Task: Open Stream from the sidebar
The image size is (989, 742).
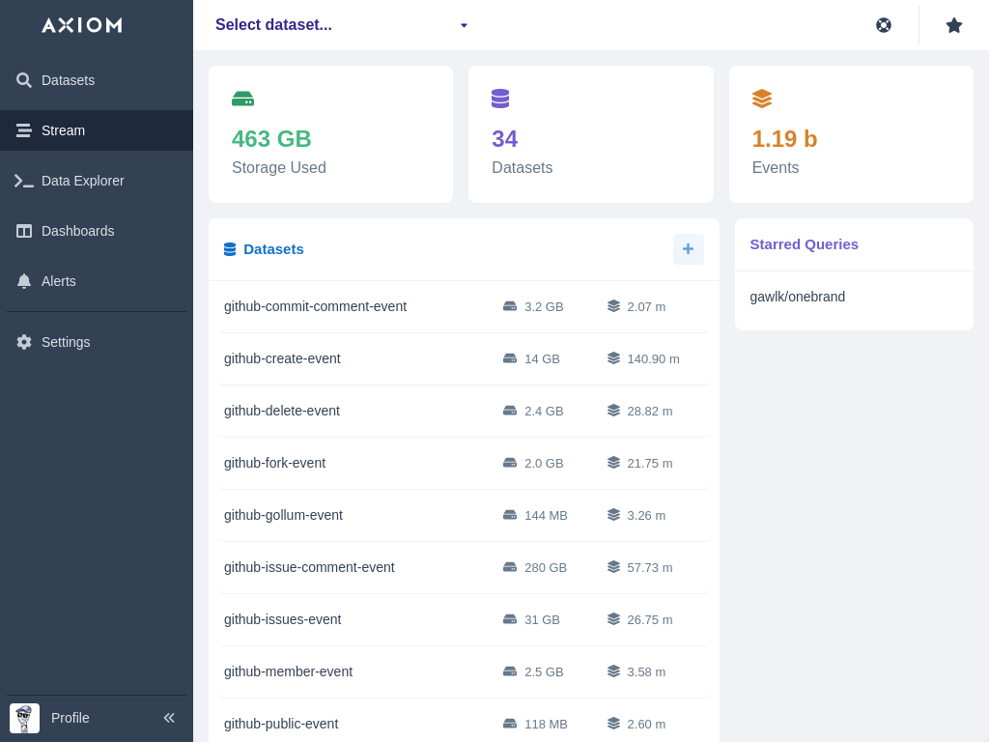Action: [63, 130]
